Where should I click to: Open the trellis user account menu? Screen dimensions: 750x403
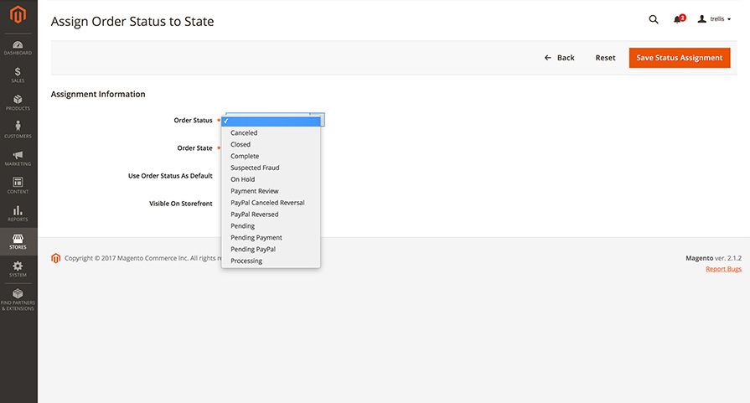(714, 19)
